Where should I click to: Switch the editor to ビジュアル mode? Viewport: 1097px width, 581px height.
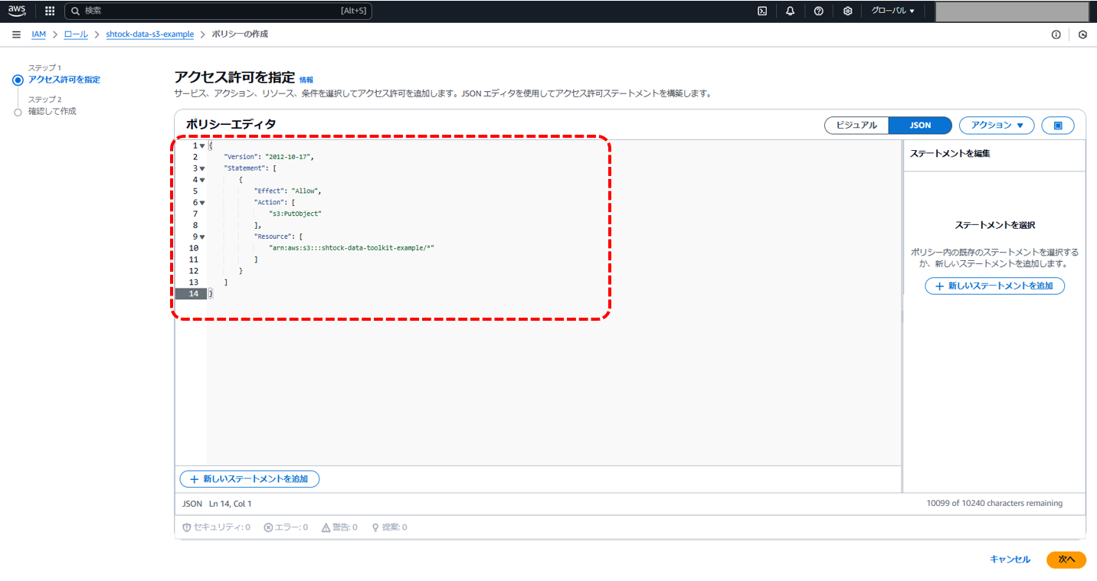tap(856, 126)
